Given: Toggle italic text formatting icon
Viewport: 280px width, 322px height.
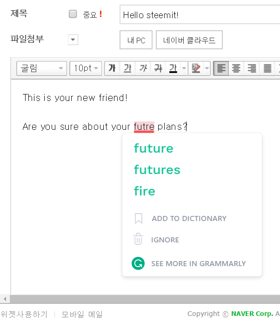Looking at the screenshot, I should [x=143, y=68].
